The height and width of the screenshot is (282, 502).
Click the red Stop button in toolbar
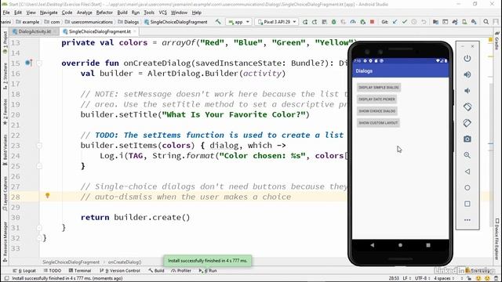coord(372,22)
